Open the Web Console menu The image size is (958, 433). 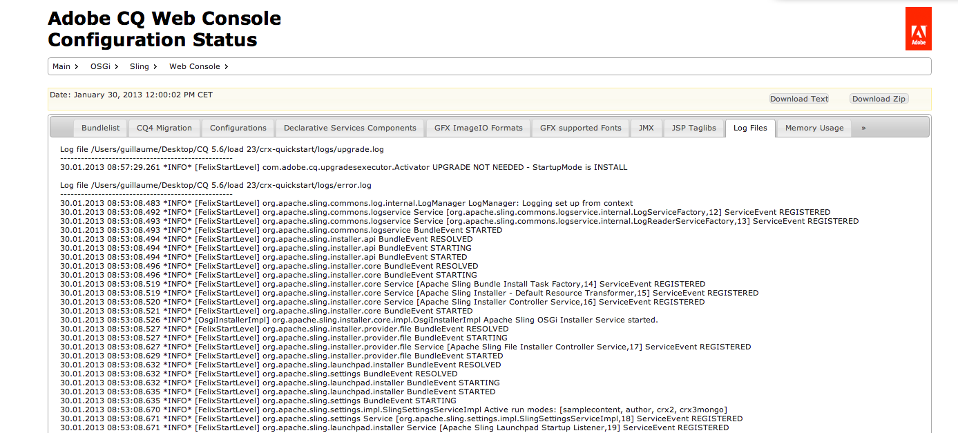coord(198,66)
